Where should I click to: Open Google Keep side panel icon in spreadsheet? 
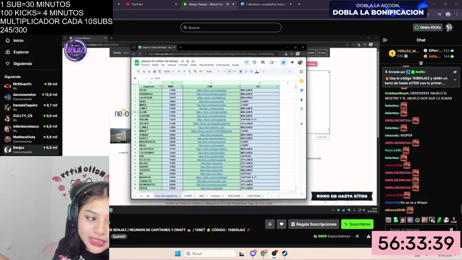point(301,81)
